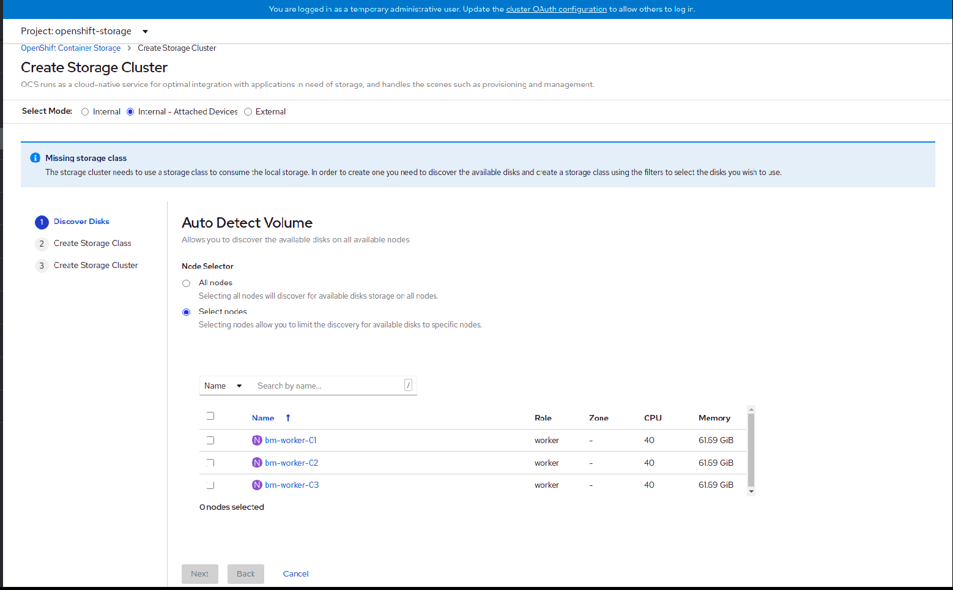Check the box for bm-worker-C2

click(210, 463)
